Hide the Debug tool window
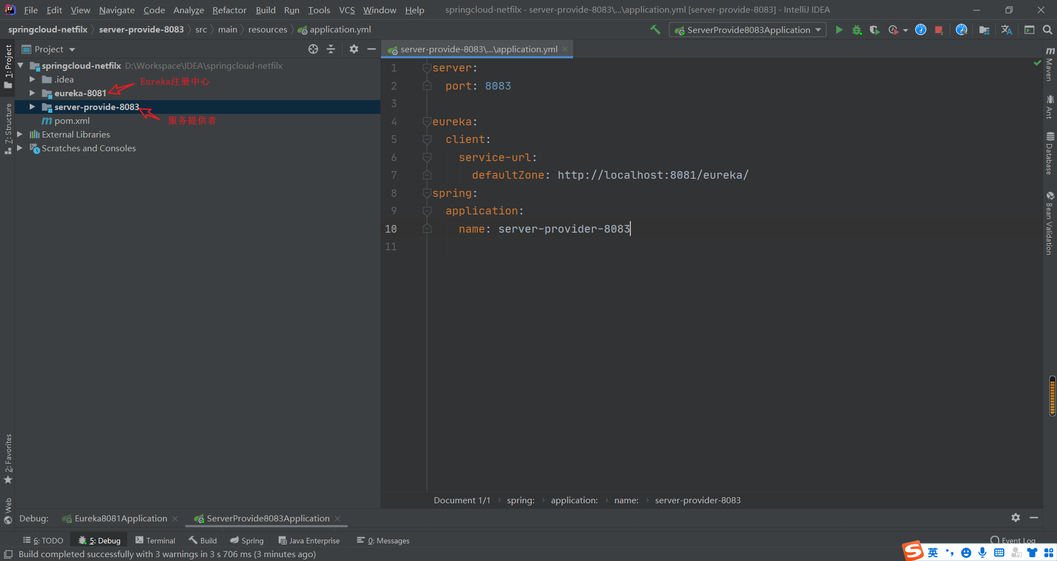 coord(1034,518)
